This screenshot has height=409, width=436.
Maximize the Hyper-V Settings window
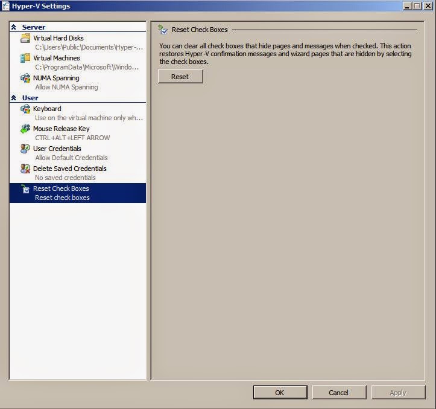(x=417, y=6)
